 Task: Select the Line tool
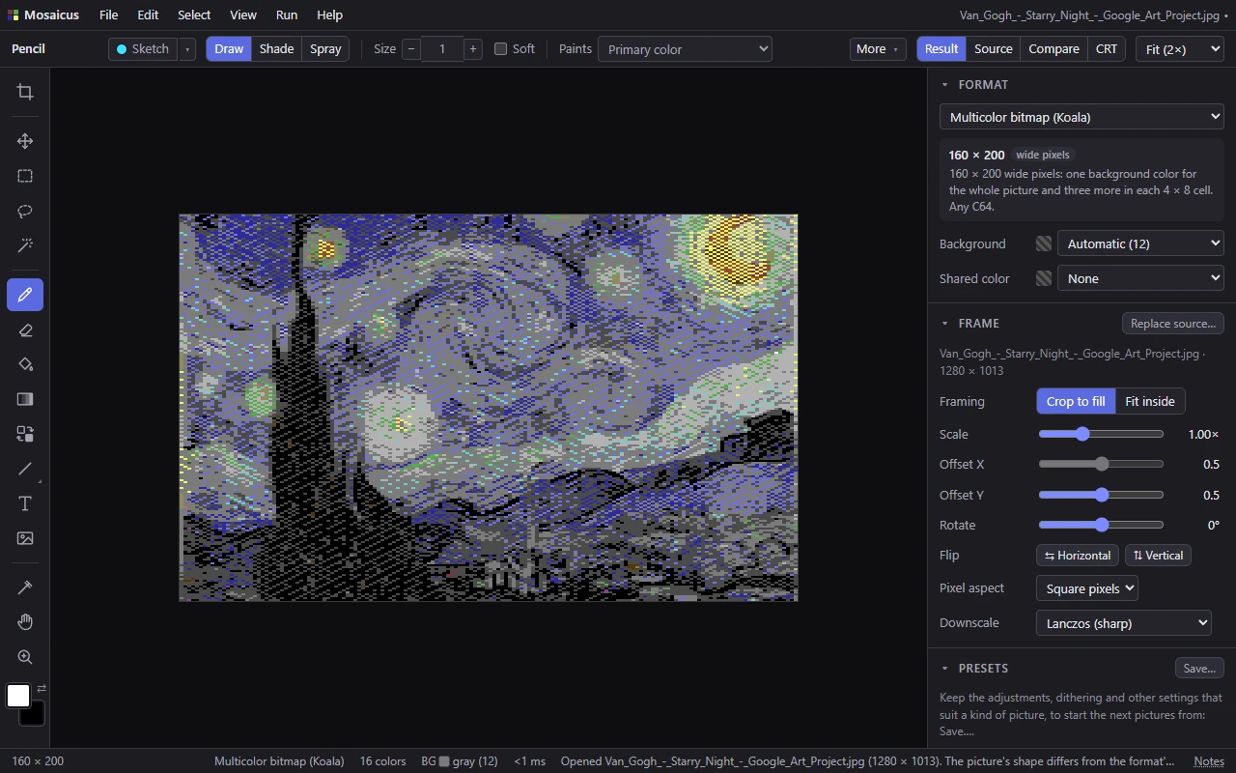point(25,469)
